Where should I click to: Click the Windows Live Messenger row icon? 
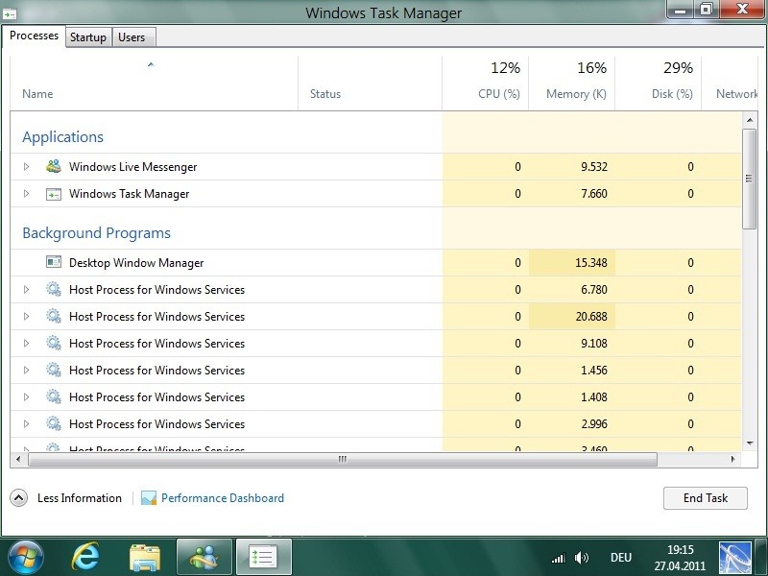tap(54, 166)
